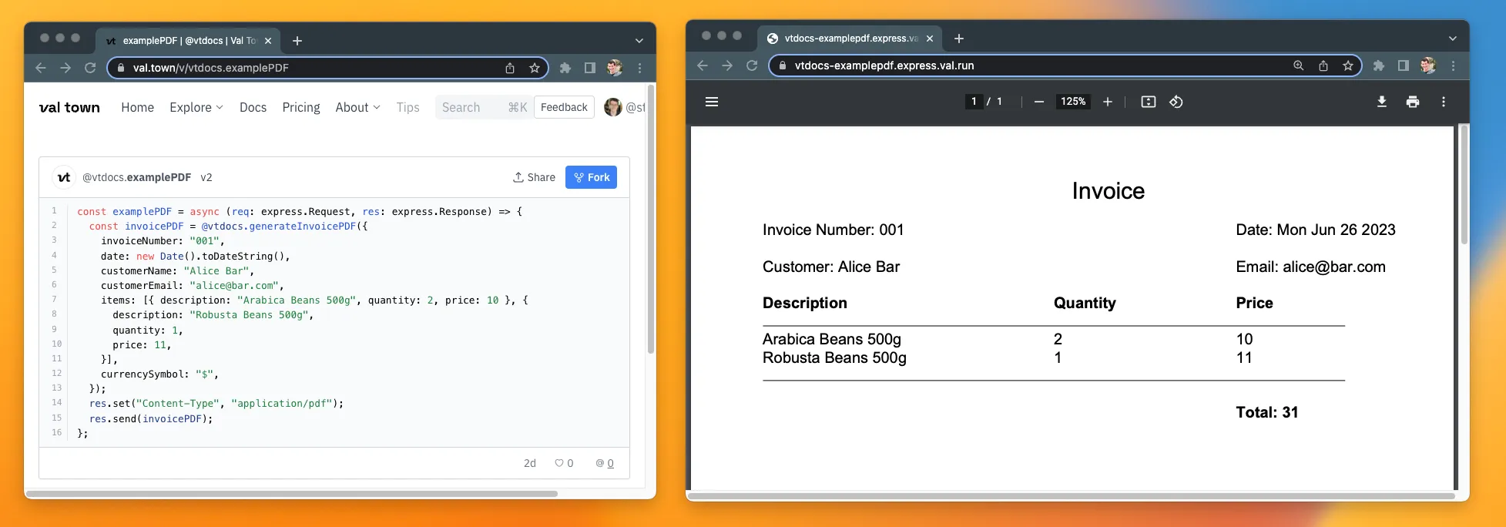This screenshot has width=1506, height=527.
Task: Toggle the side panel in left browser
Action: [589, 68]
